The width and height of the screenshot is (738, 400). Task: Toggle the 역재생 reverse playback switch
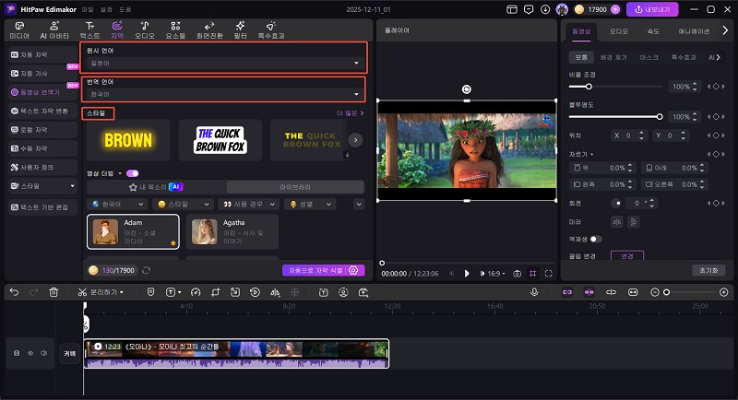pyautogui.click(x=596, y=240)
